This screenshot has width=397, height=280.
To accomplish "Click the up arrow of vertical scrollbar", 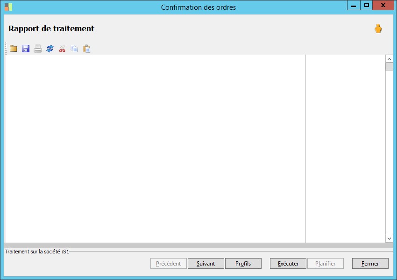I will tap(389, 59).
